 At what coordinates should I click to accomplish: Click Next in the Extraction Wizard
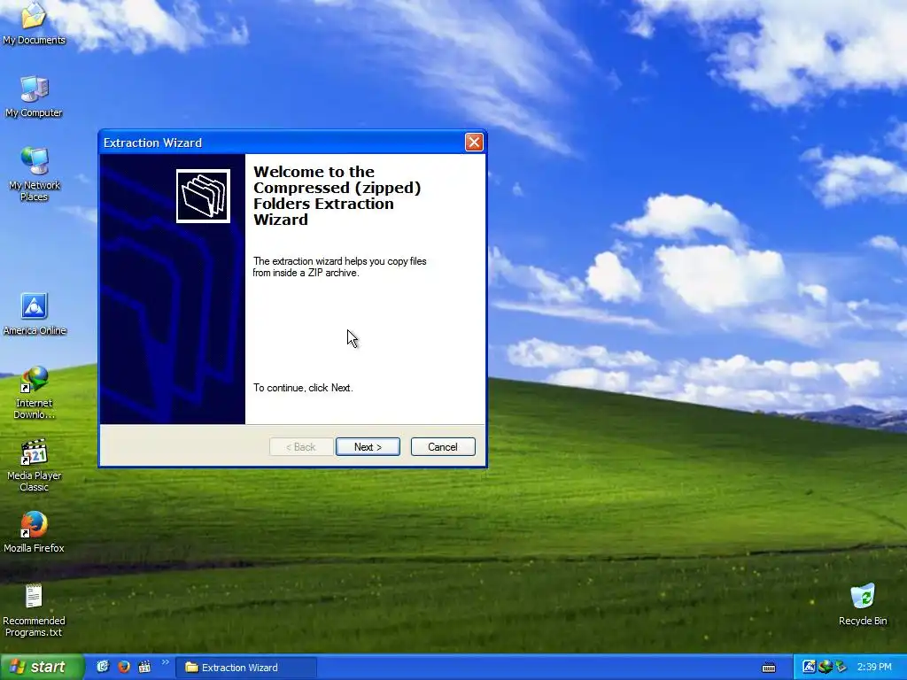(368, 447)
